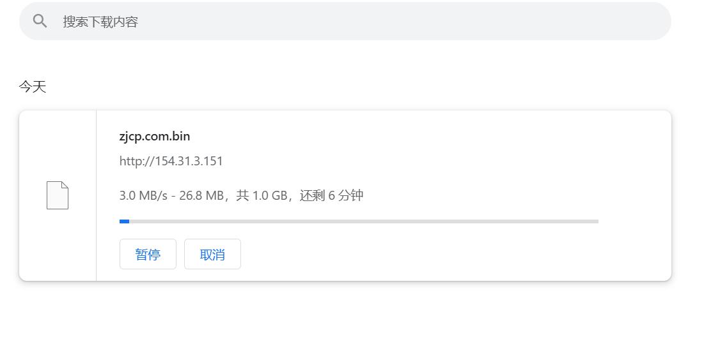Click the magnifier search icon
This screenshot has height=337, width=720.
coord(40,21)
